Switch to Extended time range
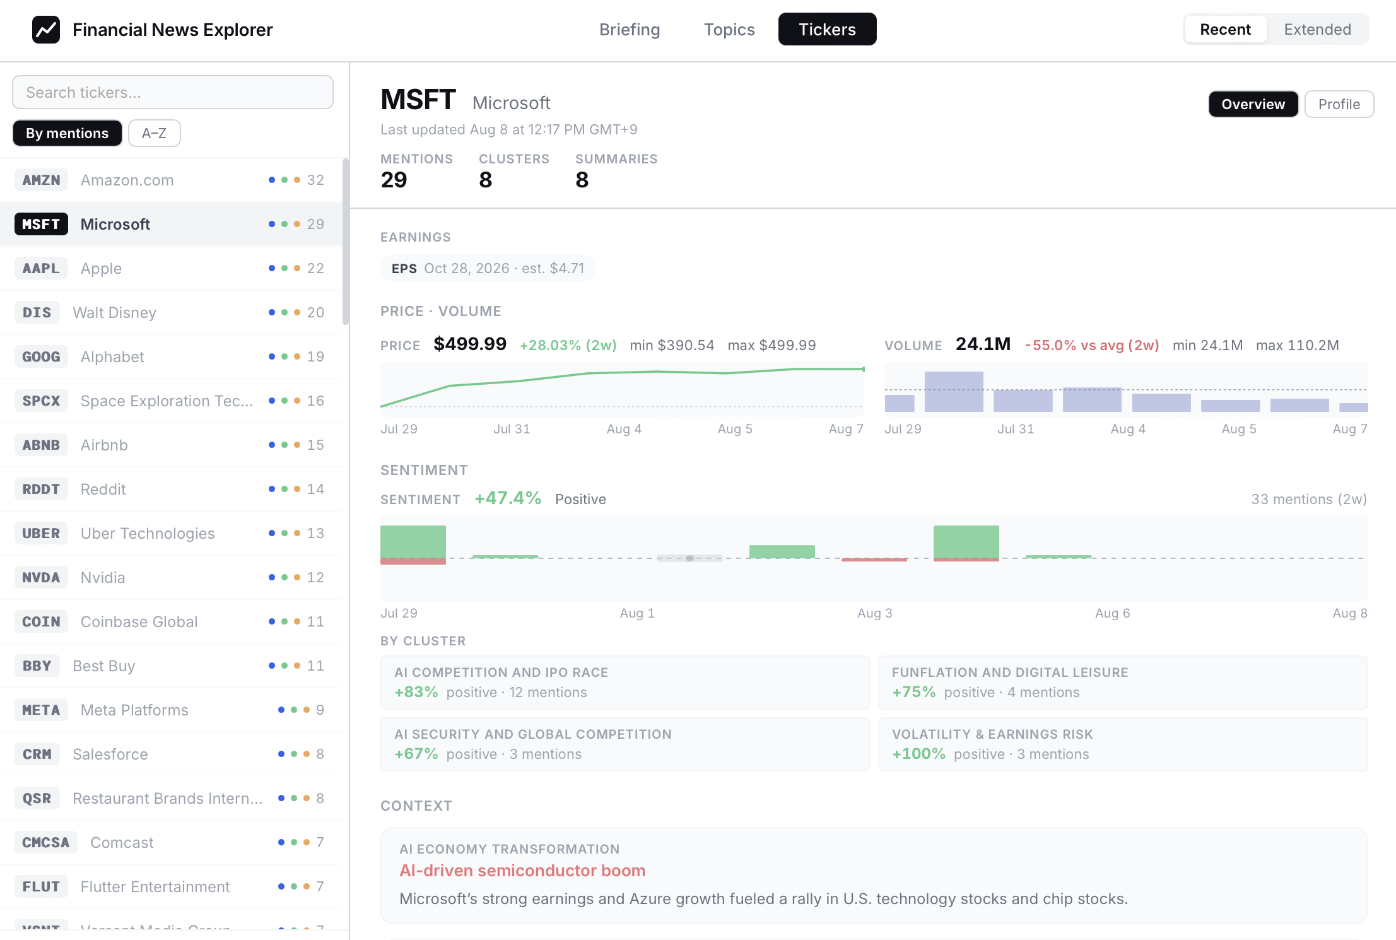The image size is (1396, 940). pos(1317,30)
